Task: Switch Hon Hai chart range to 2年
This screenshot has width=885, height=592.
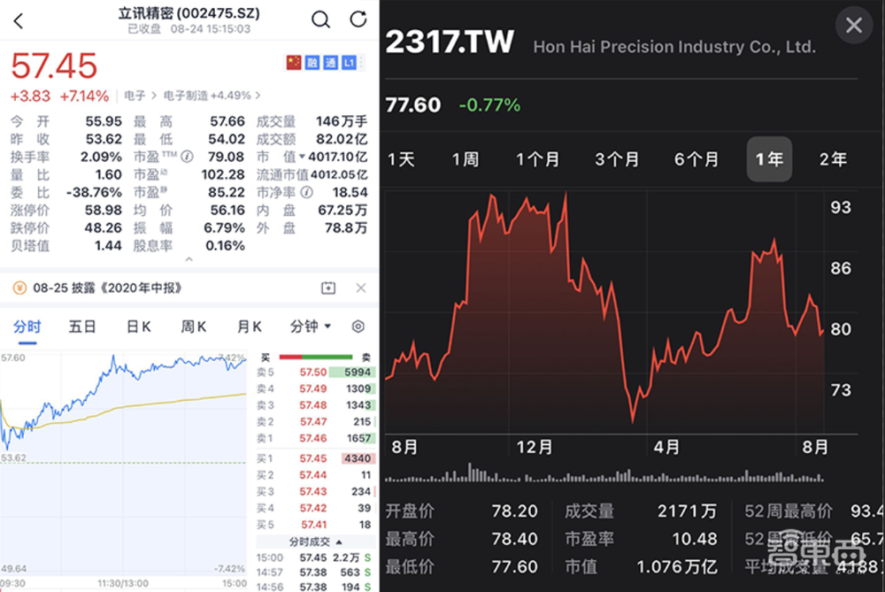Action: tap(832, 159)
